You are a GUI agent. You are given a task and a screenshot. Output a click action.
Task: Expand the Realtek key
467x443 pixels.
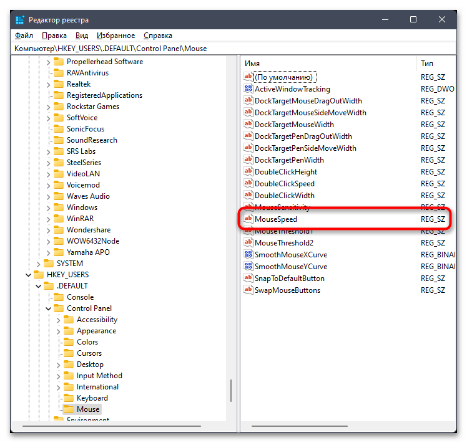click(x=48, y=85)
